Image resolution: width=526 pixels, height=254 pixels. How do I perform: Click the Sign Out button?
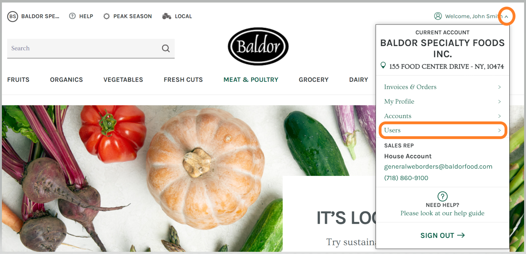point(442,235)
